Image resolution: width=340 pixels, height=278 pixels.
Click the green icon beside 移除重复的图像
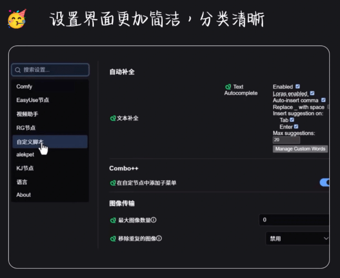113,239
